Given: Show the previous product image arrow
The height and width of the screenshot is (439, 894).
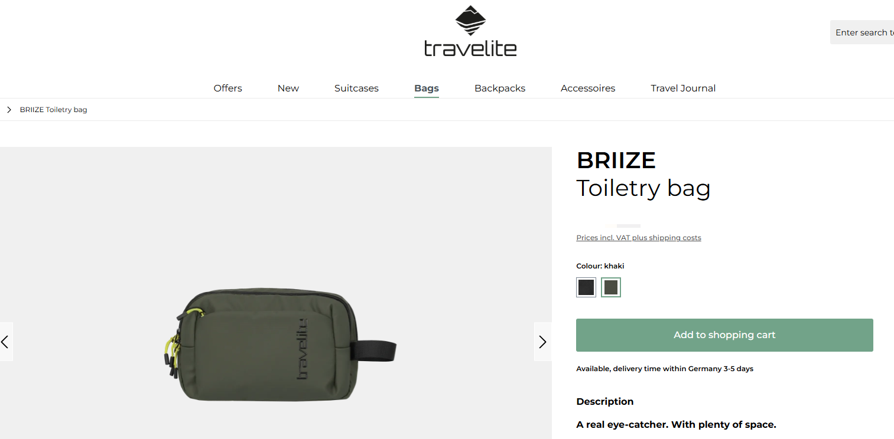Looking at the screenshot, I should click(x=6, y=342).
